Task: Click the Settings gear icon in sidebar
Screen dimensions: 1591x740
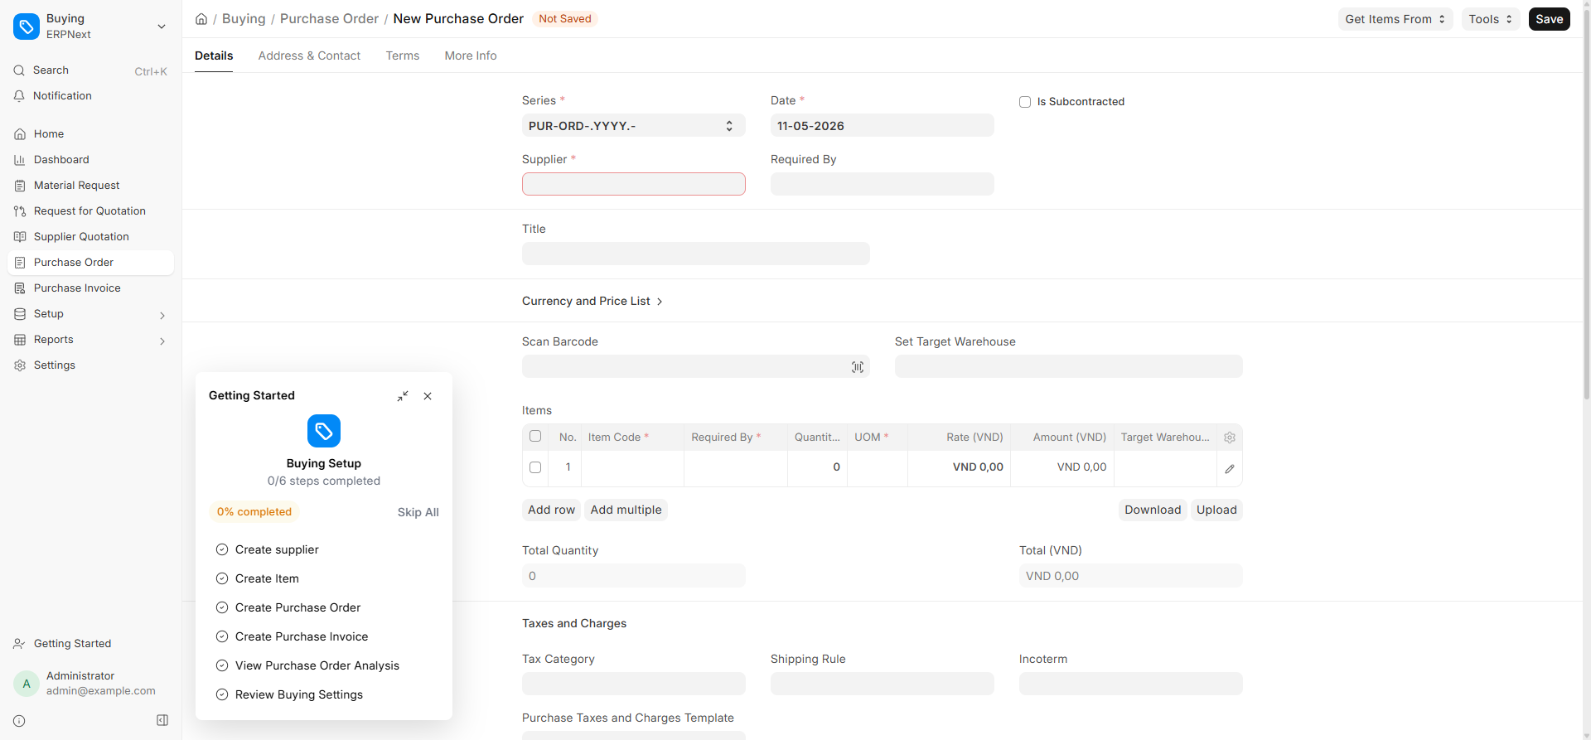Action: [20, 365]
